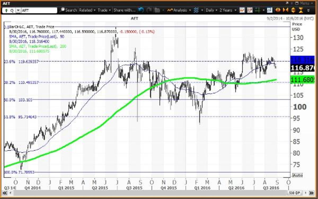
Task: Click the 100.0% 71.78993 Fibonacci label
Action: pos(19,172)
